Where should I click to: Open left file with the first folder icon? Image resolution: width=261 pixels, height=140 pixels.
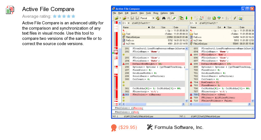point(116,18)
